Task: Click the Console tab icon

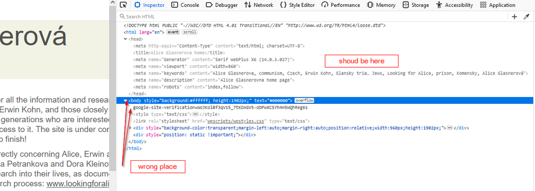Action: pyautogui.click(x=175, y=5)
